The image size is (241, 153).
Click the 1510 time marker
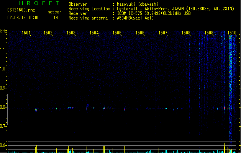(232, 33)
